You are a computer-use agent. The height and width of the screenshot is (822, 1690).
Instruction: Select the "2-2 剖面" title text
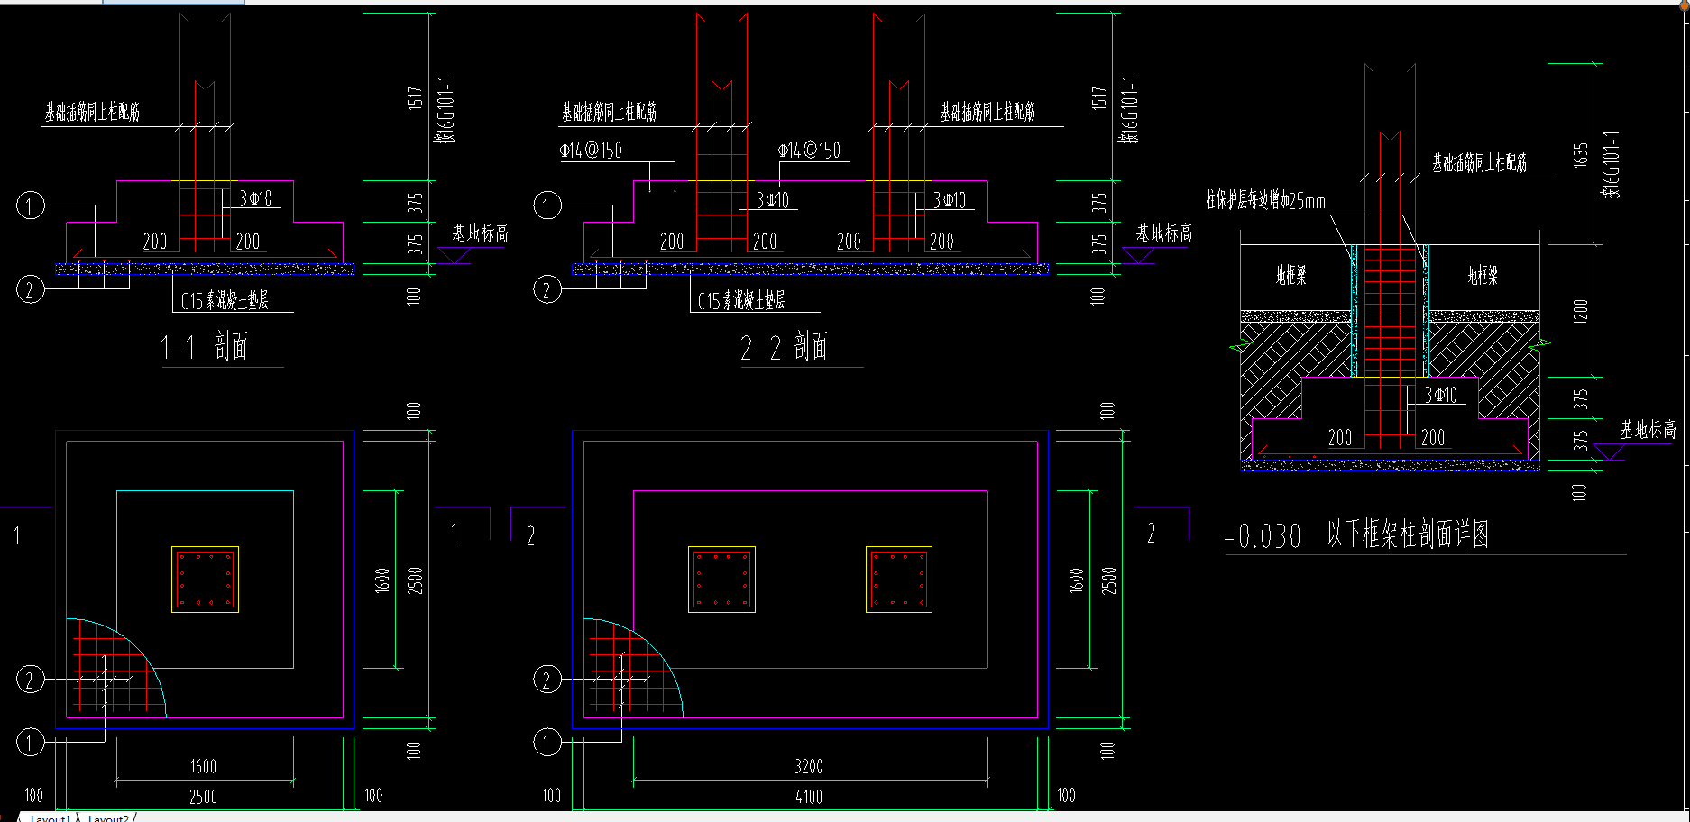[784, 347]
